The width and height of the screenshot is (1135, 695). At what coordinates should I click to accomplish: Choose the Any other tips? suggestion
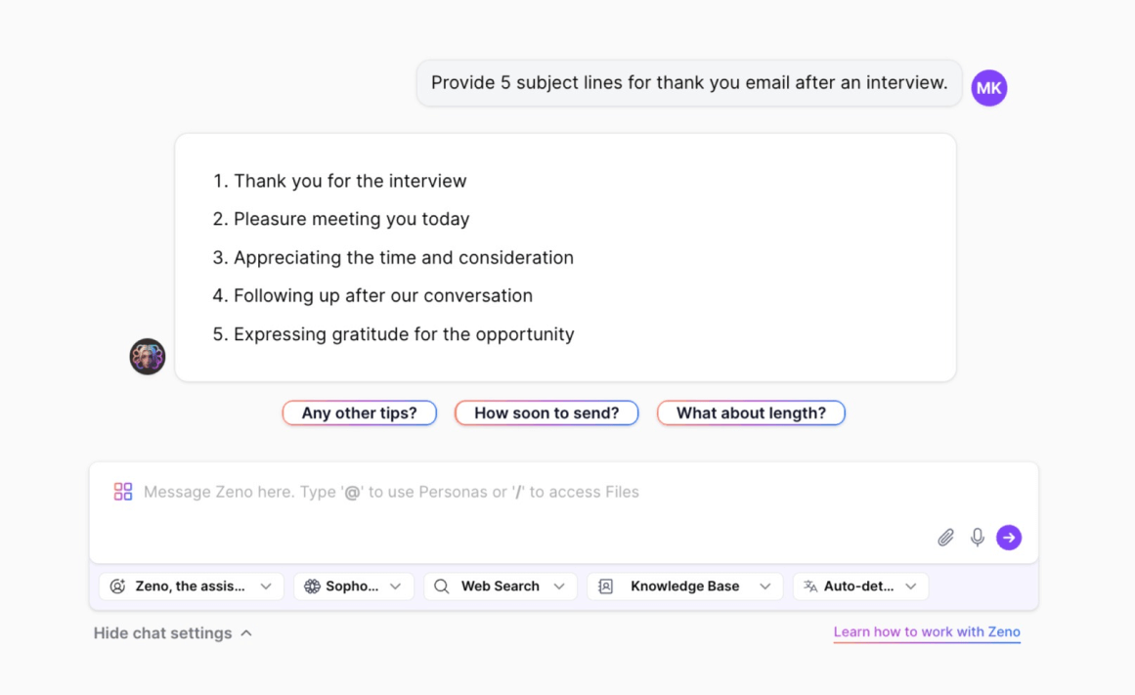pos(359,413)
